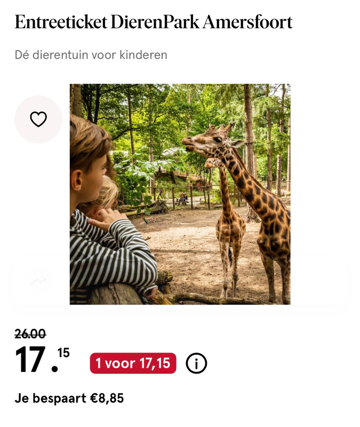Viewport: 360px width, 427px height.
Task: Add ticket to favorites with heart icon
Action: click(x=39, y=119)
